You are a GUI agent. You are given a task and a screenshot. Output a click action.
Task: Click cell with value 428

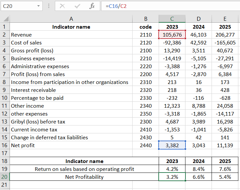coord(225,90)
